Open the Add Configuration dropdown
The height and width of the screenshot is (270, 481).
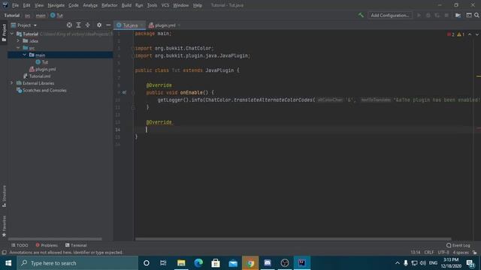pos(390,15)
